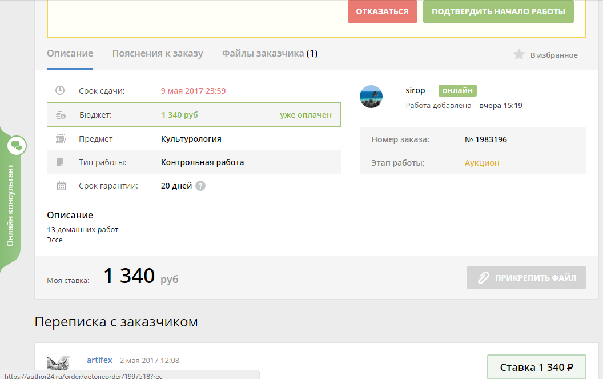603x379 pixels.
Task: Open the guarantee period help question mark
Action: 200,186
